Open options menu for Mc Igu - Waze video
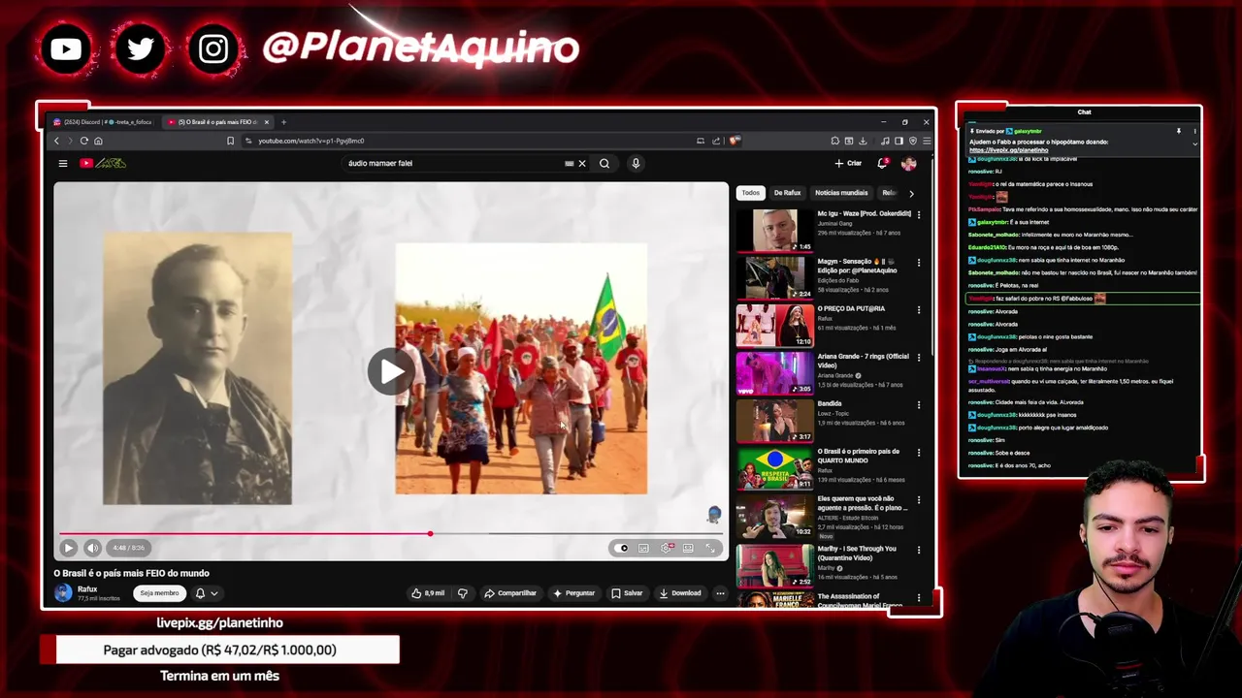Image resolution: width=1242 pixels, height=698 pixels. (919, 214)
